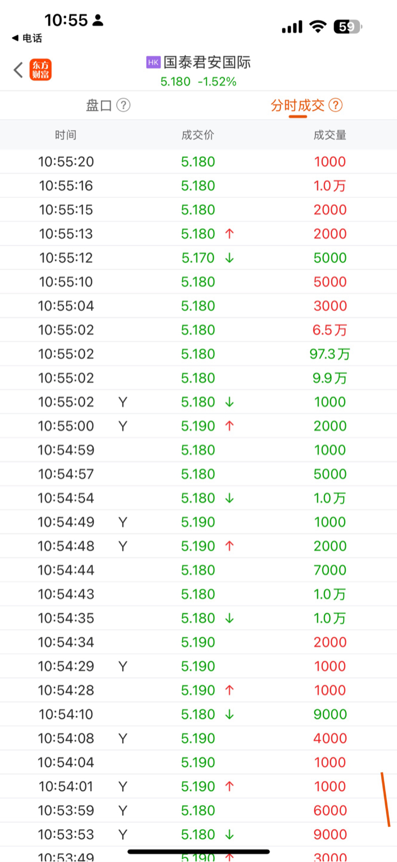397x862 pixels.
Task: Tap the Wi-Fi status icon
Action: click(318, 26)
